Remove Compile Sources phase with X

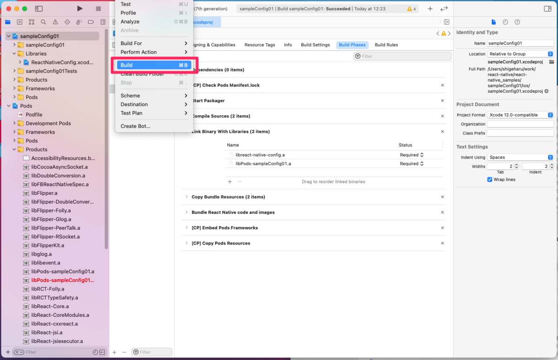pos(442,116)
